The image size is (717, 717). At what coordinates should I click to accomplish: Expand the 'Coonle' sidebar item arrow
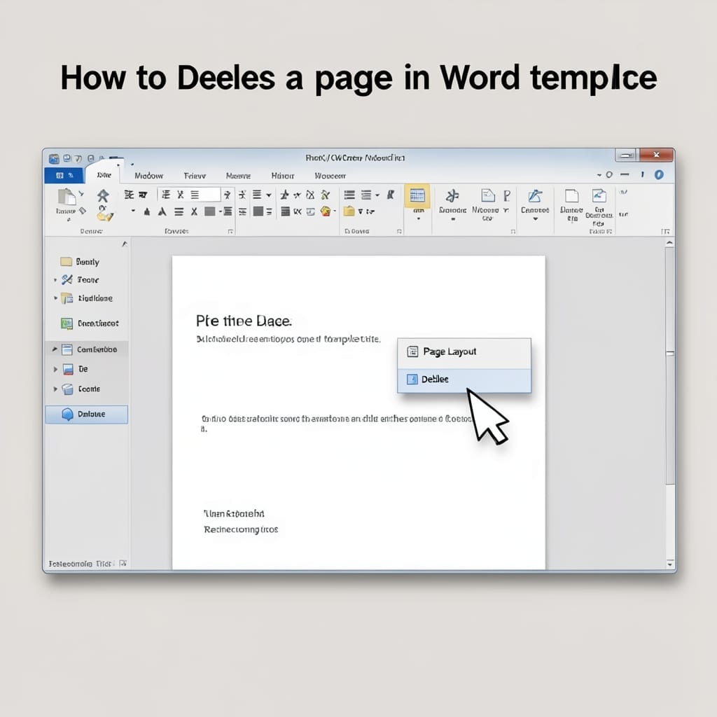pyautogui.click(x=55, y=389)
